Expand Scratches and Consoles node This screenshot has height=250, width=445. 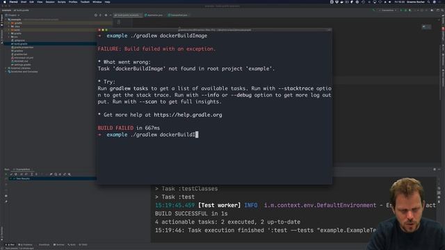(x=6, y=72)
